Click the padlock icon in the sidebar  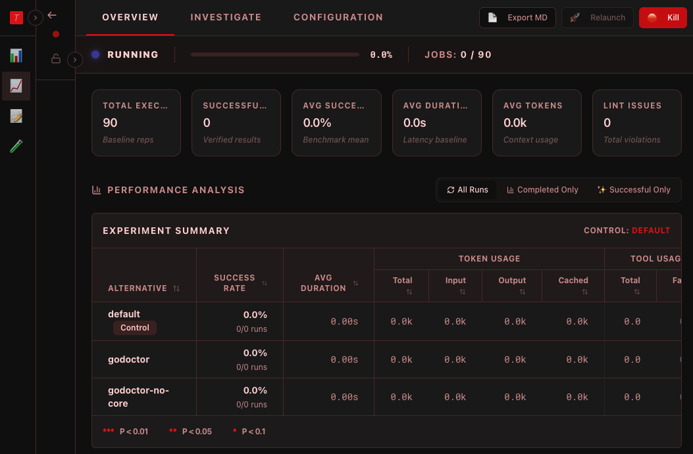point(56,59)
